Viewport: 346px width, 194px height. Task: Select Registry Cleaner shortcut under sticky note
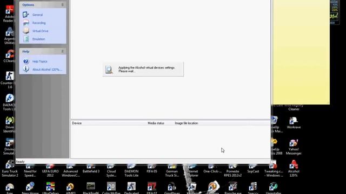(x=294, y=108)
